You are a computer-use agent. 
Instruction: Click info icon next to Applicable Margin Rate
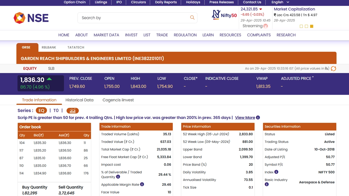click(x=142, y=184)
